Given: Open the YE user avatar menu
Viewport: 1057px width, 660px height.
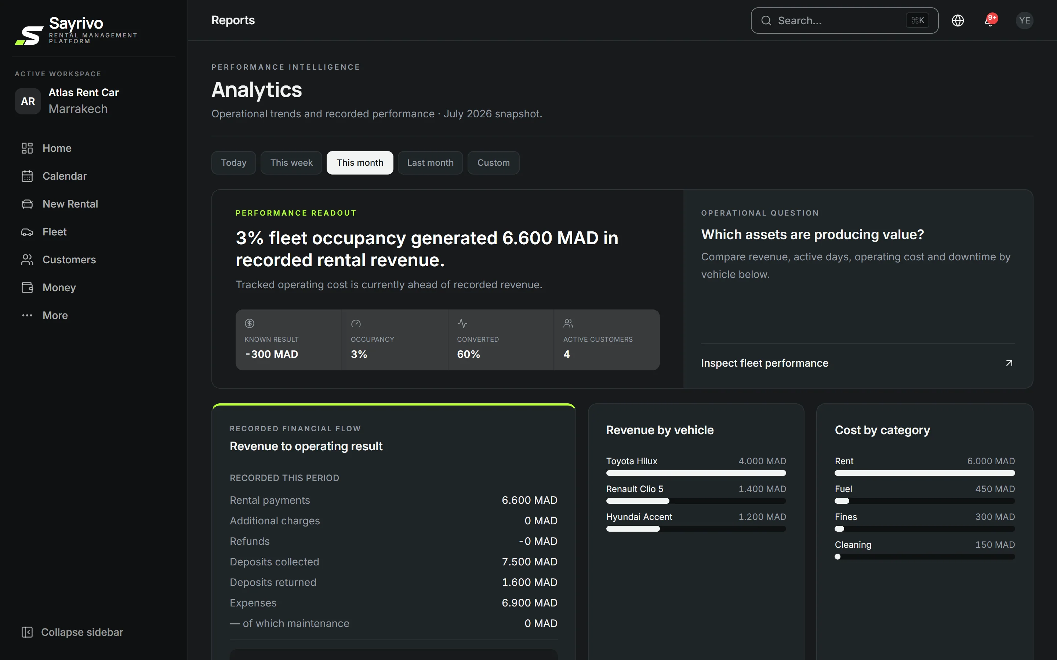Looking at the screenshot, I should pyautogui.click(x=1024, y=21).
